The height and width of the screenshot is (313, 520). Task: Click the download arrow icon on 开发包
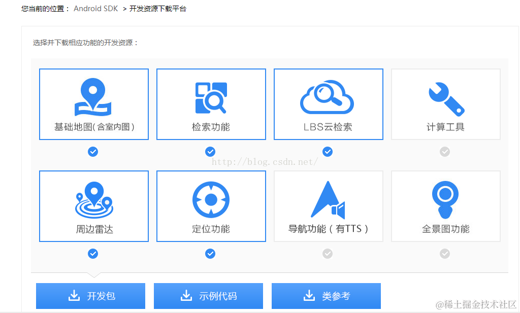click(74, 295)
